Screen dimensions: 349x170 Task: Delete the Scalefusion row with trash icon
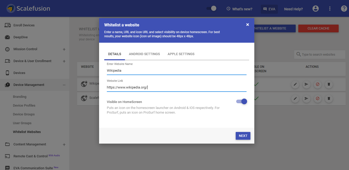[329, 99]
